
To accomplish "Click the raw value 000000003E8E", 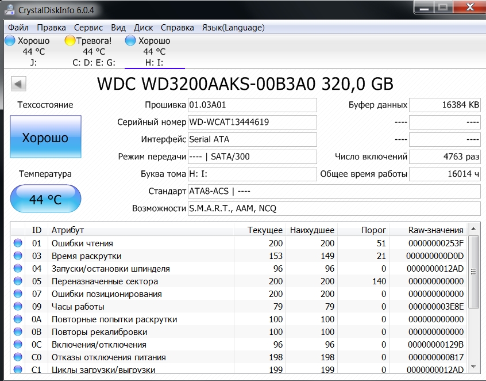I will [x=436, y=307].
